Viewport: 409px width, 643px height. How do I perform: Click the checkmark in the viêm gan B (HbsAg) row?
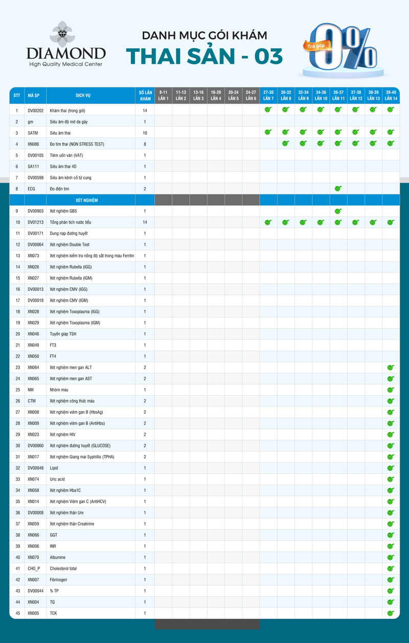(391, 412)
